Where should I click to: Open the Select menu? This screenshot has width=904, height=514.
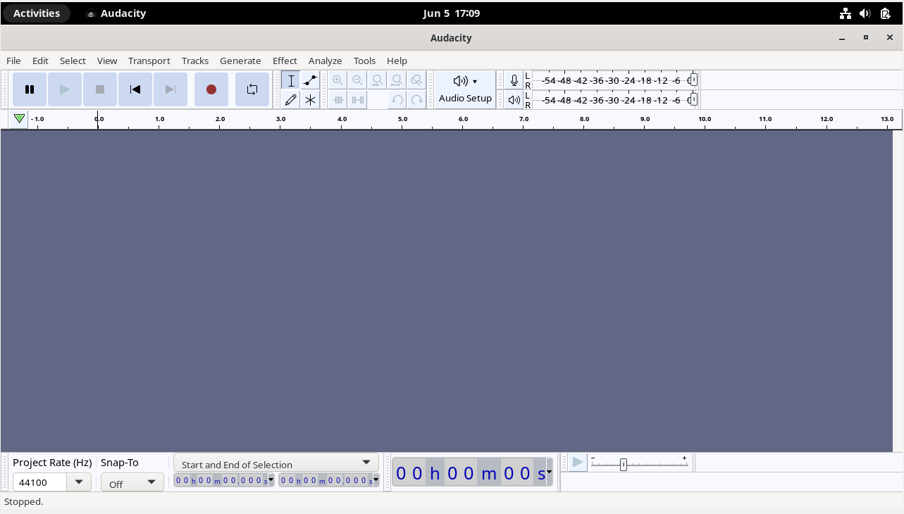(x=73, y=61)
